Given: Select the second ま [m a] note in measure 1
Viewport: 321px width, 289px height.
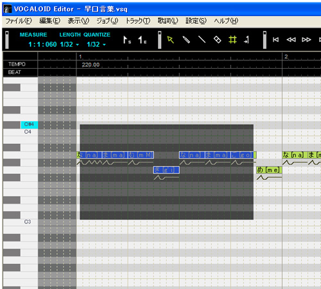Looking at the screenshot, I should pyautogui.click(x=218, y=155).
